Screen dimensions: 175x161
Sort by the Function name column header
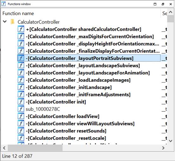pyautogui.click(x=18, y=13)
